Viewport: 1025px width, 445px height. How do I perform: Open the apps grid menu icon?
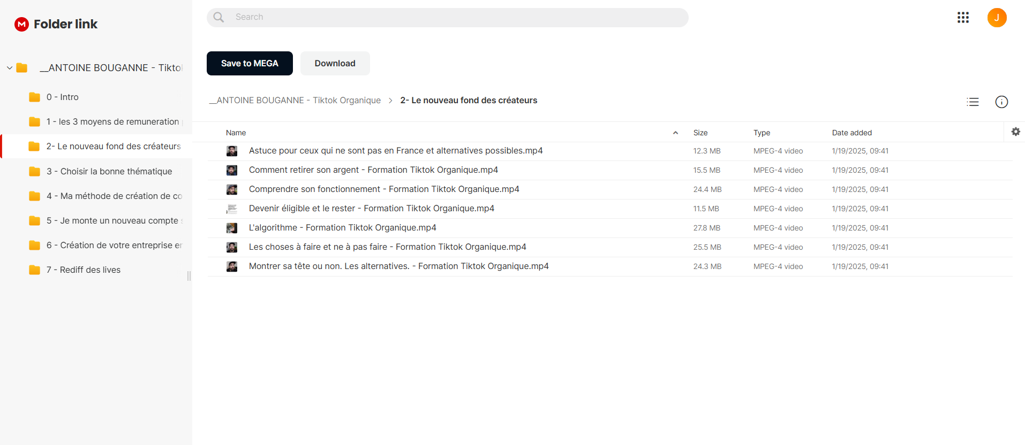pos(963,18)
